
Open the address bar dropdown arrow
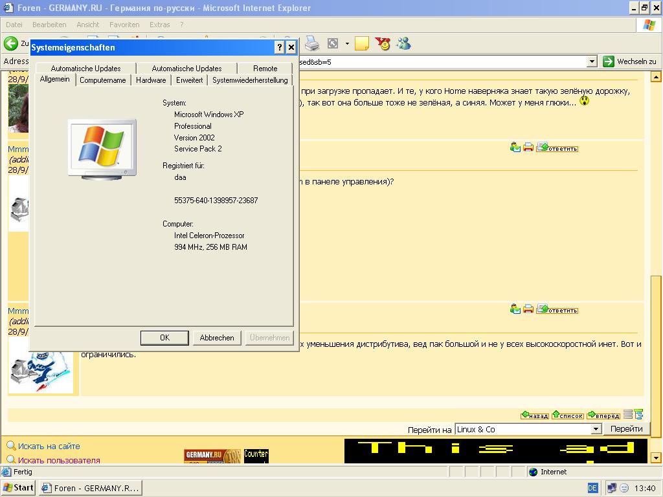coord(591,61)
